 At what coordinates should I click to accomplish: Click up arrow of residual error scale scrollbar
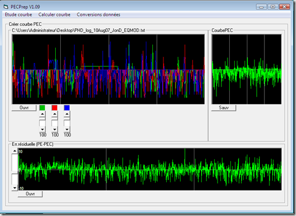pos(15,151)
